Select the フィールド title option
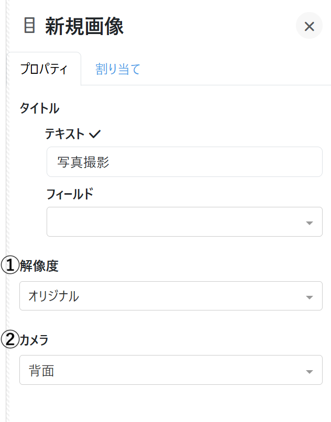331x422 pixels. [70, 194]
